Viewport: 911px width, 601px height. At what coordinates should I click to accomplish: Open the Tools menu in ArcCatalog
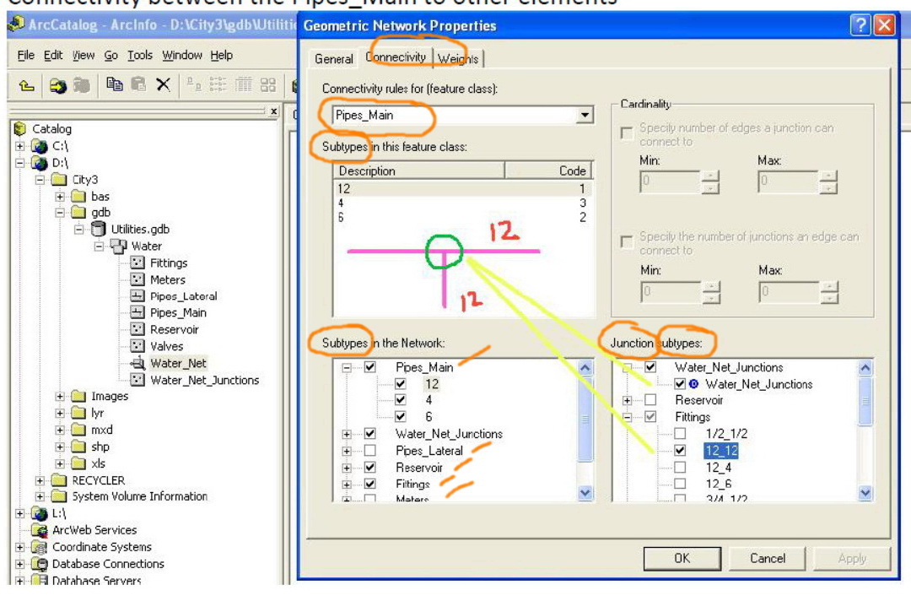coord(139,55)
